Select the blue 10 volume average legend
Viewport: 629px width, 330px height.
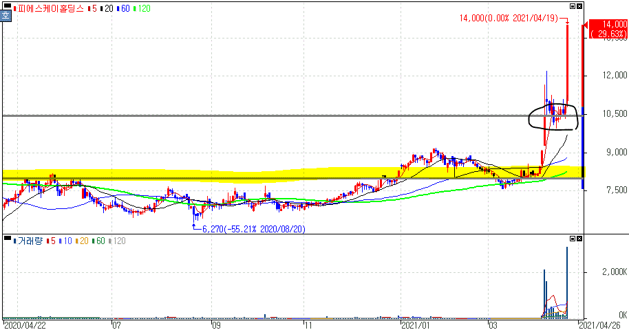[x=65, y=241]
